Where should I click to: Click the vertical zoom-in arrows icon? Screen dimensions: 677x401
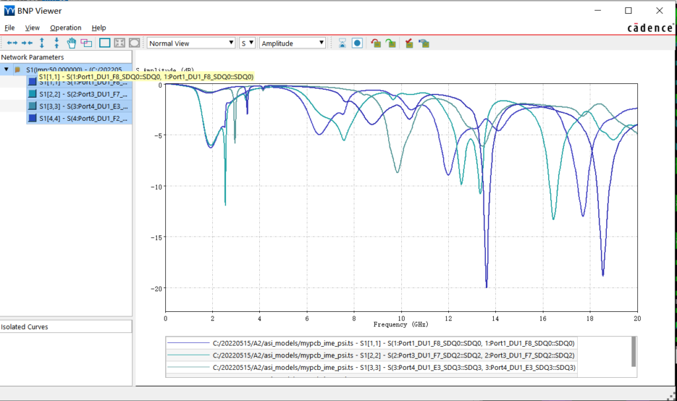pyautogui.click(x=42, y=43)
